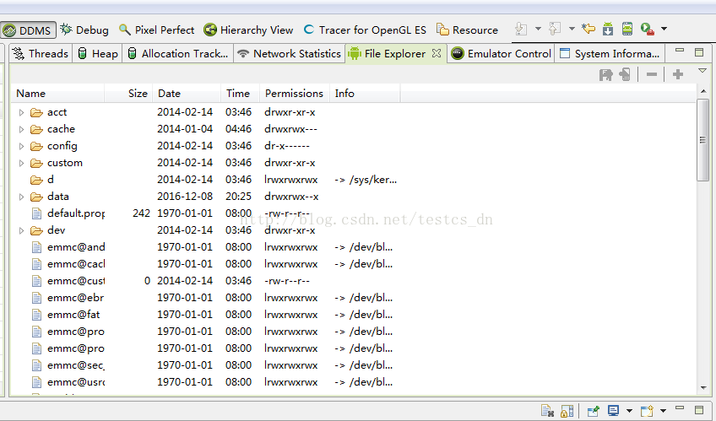Image resolution: width=716 pixels, height=421 pixels.
Task: Sort by the Size column header
Action: pyautogui.click(x=128, y=94)
